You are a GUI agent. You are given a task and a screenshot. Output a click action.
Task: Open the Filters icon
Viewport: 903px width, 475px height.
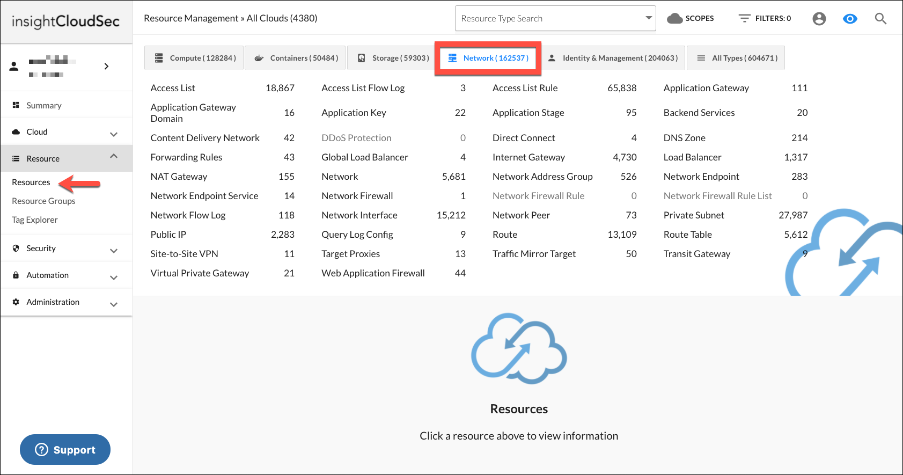744,18
